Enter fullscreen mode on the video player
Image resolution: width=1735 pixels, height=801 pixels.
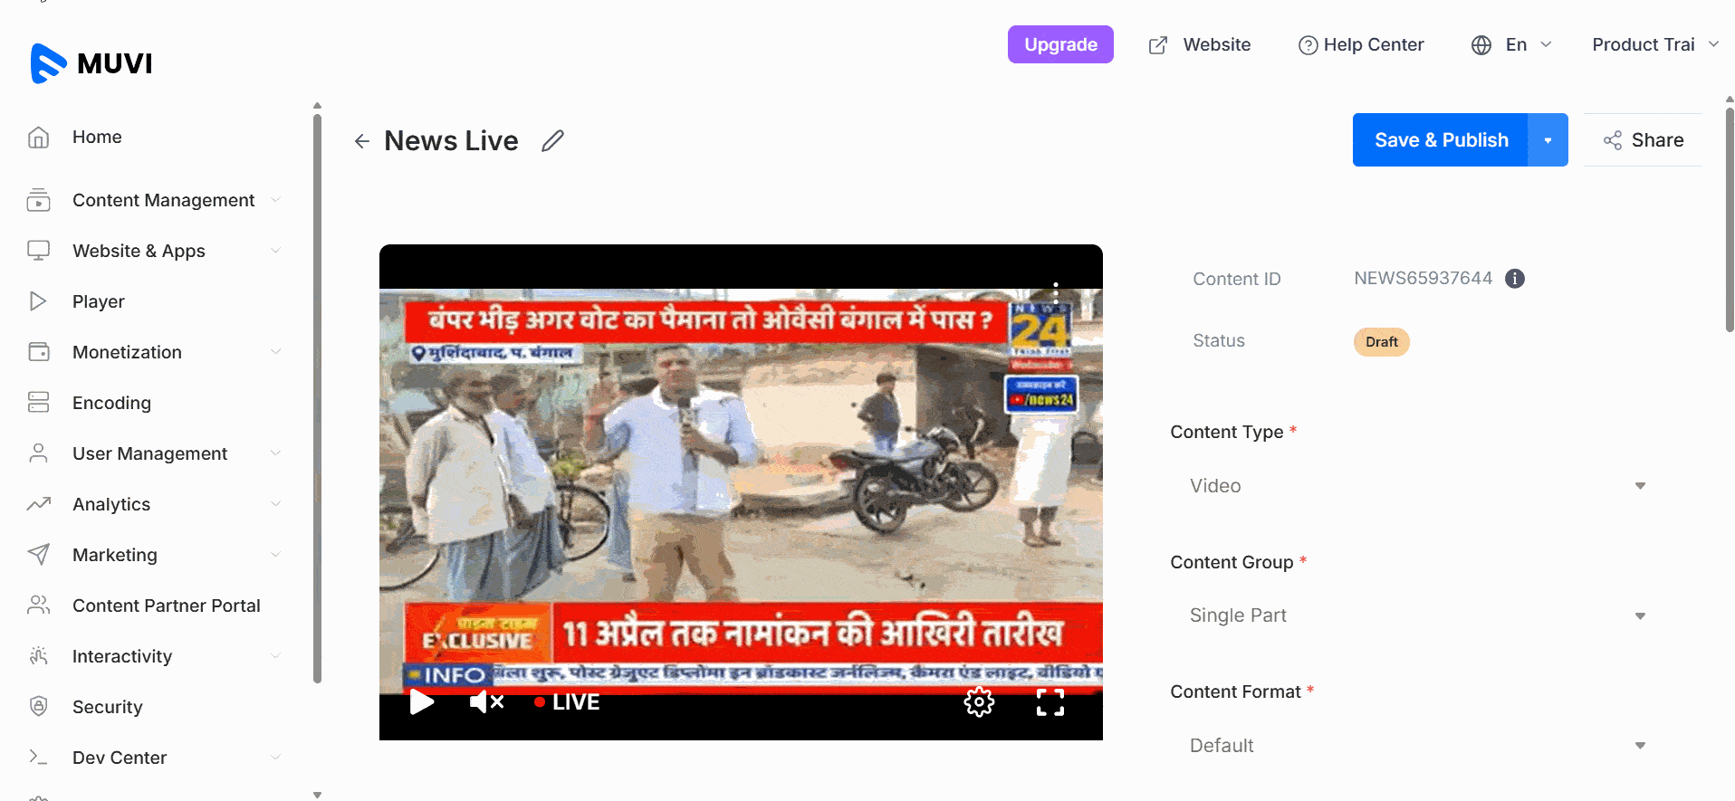(1050, 701)
